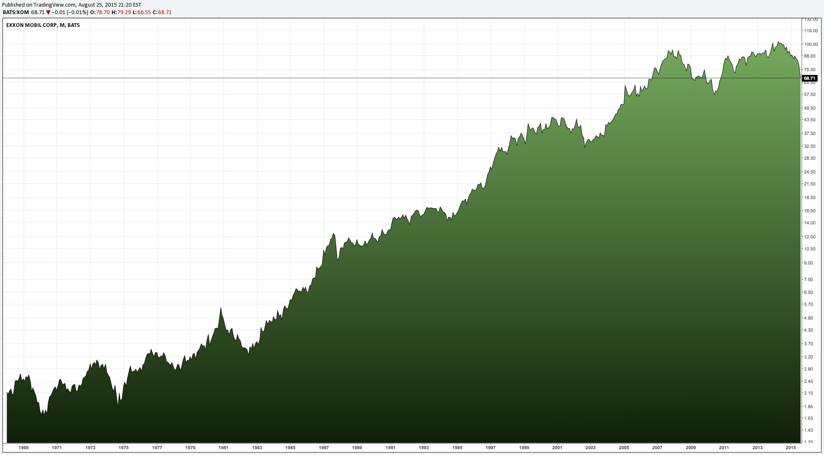Click the 24.50 price axis label
824x455 pixels.
(x=810, y=172)
